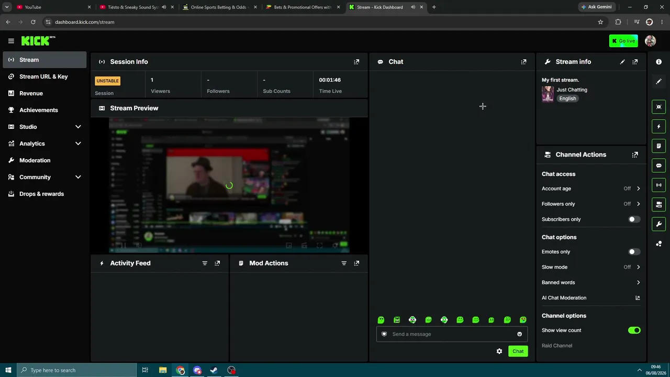The height and width of the screenshot is (377, 670).
Task: Pop out the Channel Actions panel
Action: pyautogui.click(x=635, y=154)
